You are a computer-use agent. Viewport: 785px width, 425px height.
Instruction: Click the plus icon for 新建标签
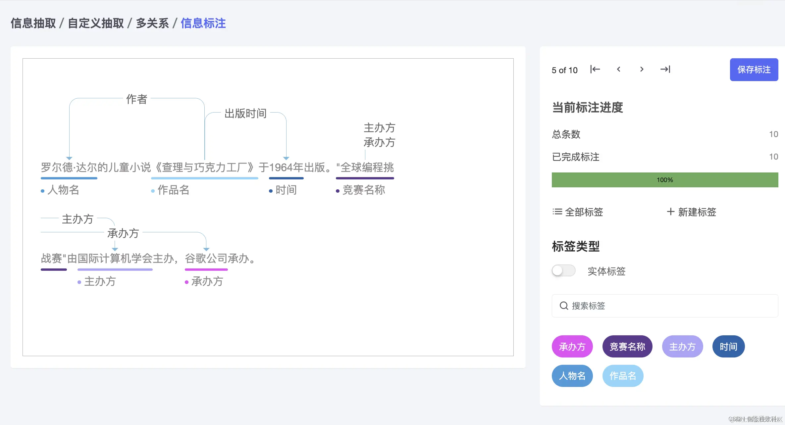click(670, 212)
